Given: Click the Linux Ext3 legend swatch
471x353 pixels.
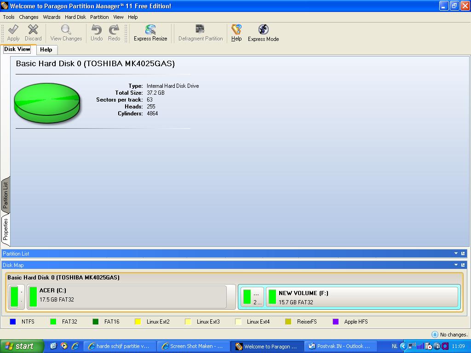Looking at the screenshot, I should pyautogui.click(x=188, y=322).
